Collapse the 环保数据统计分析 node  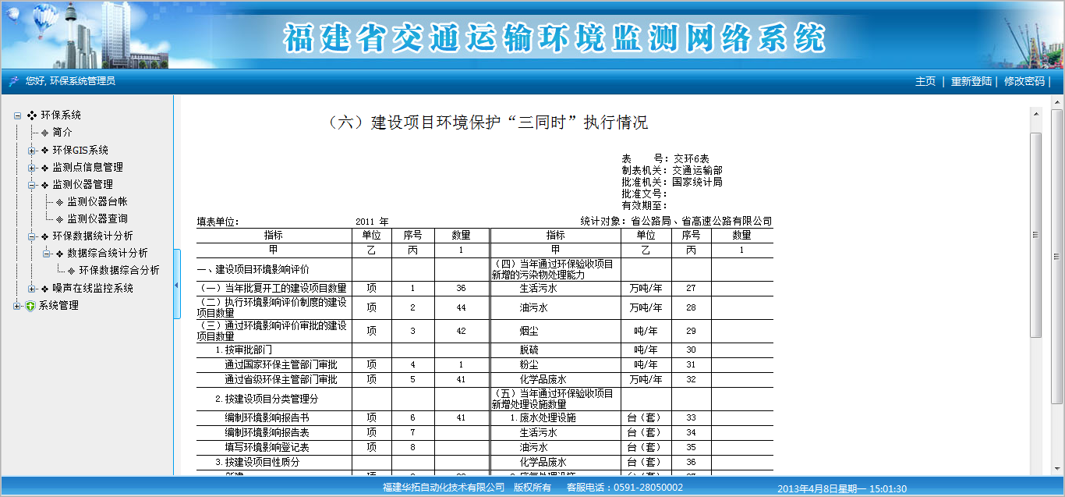click(x=32, y=236)
